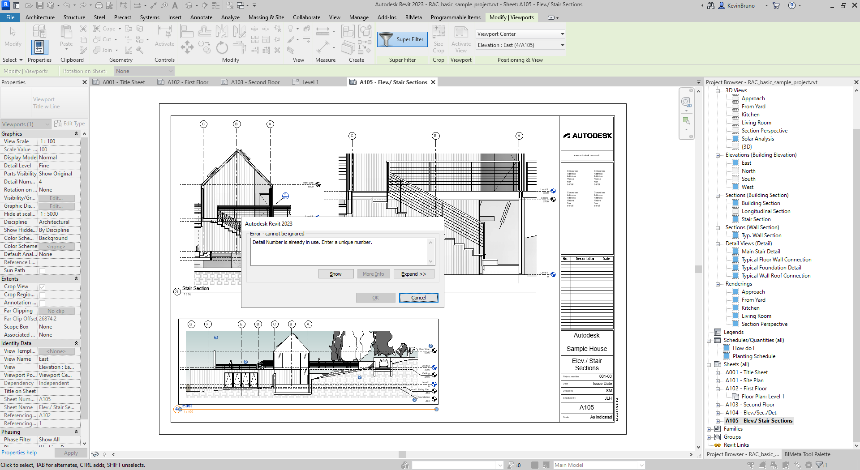
Task: Click the Open folder icon in quick access toolbar
Action: 29,5
